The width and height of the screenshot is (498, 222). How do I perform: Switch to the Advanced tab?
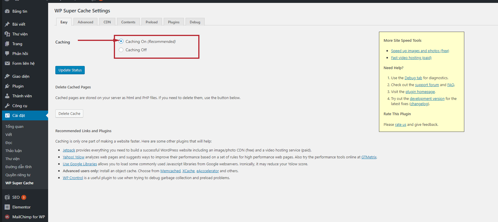tap(85, 22)
